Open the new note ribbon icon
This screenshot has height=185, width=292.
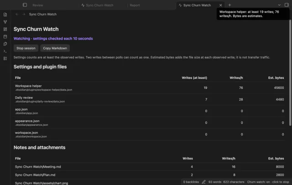click(x=5, y=15)
